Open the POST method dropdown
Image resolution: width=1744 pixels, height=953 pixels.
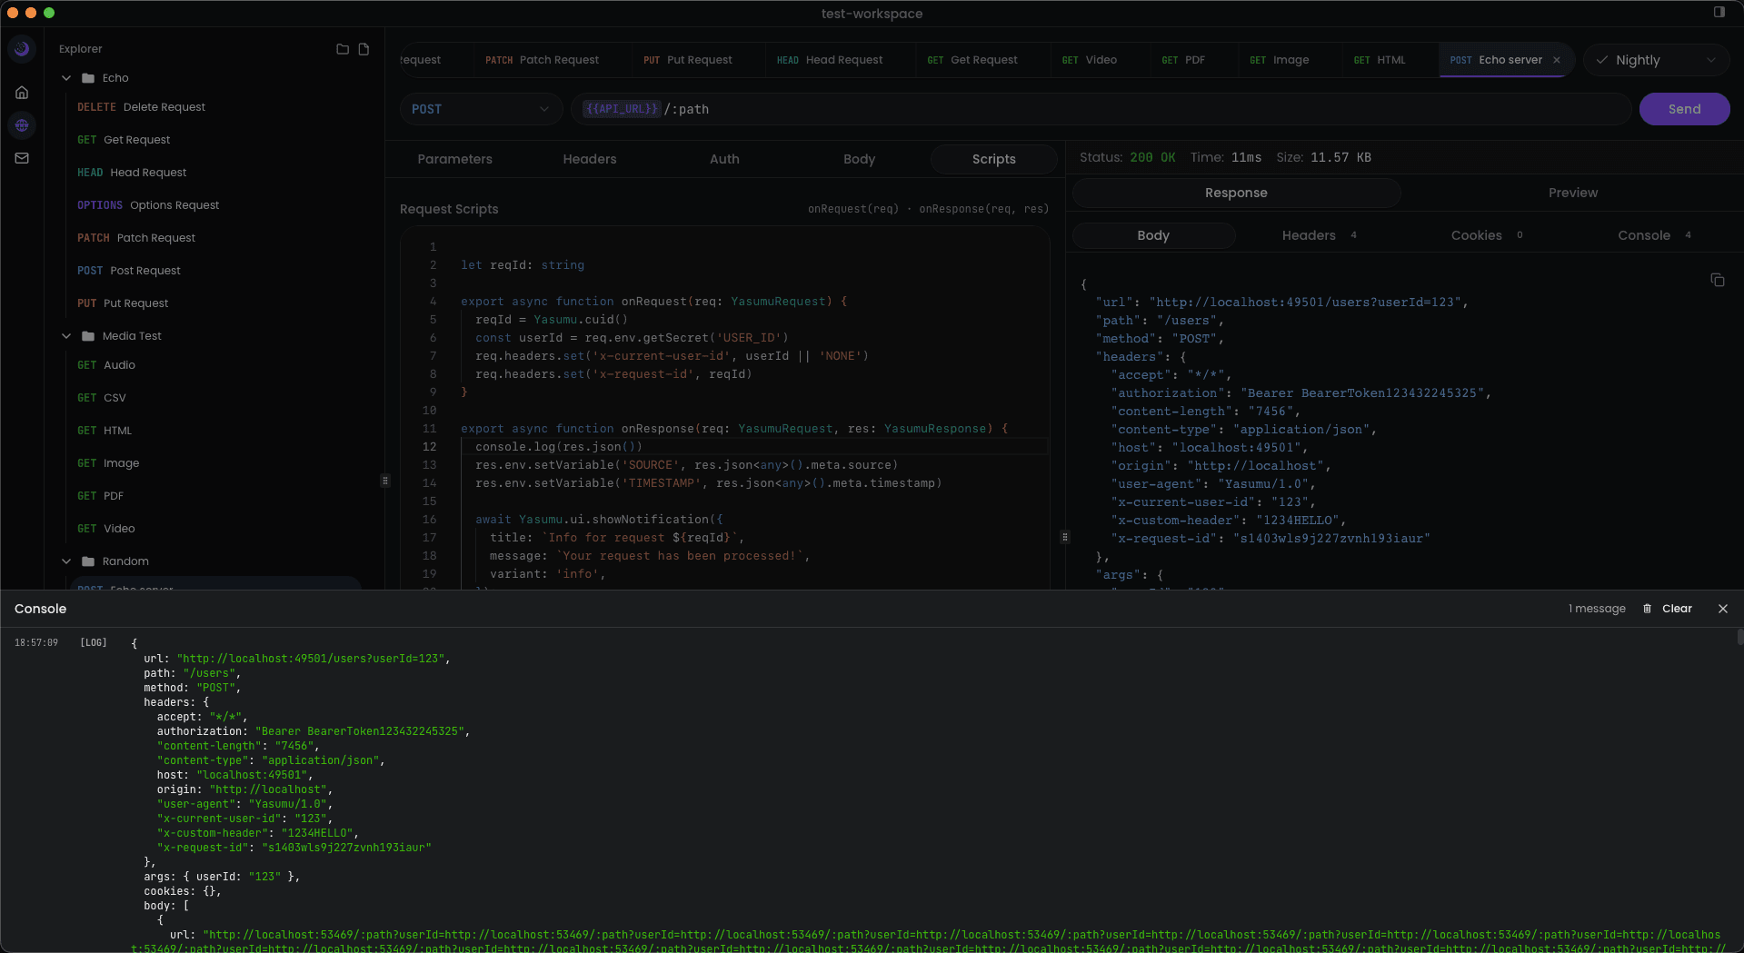480,108
